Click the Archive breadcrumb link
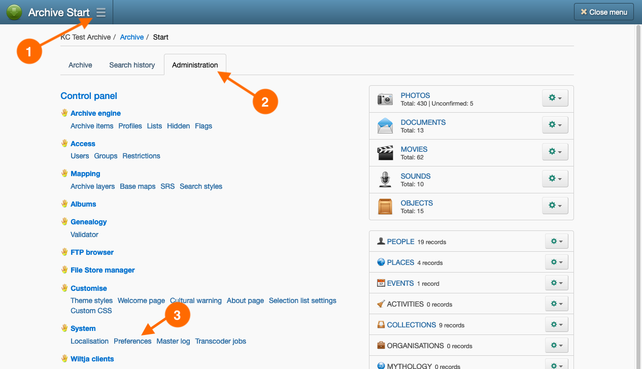This screenshot has width=642, height=369. pos(132,37)
